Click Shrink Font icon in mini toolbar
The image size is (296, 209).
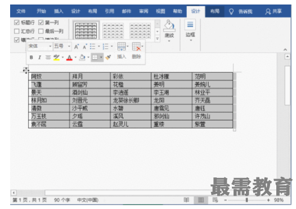point(85,47)
